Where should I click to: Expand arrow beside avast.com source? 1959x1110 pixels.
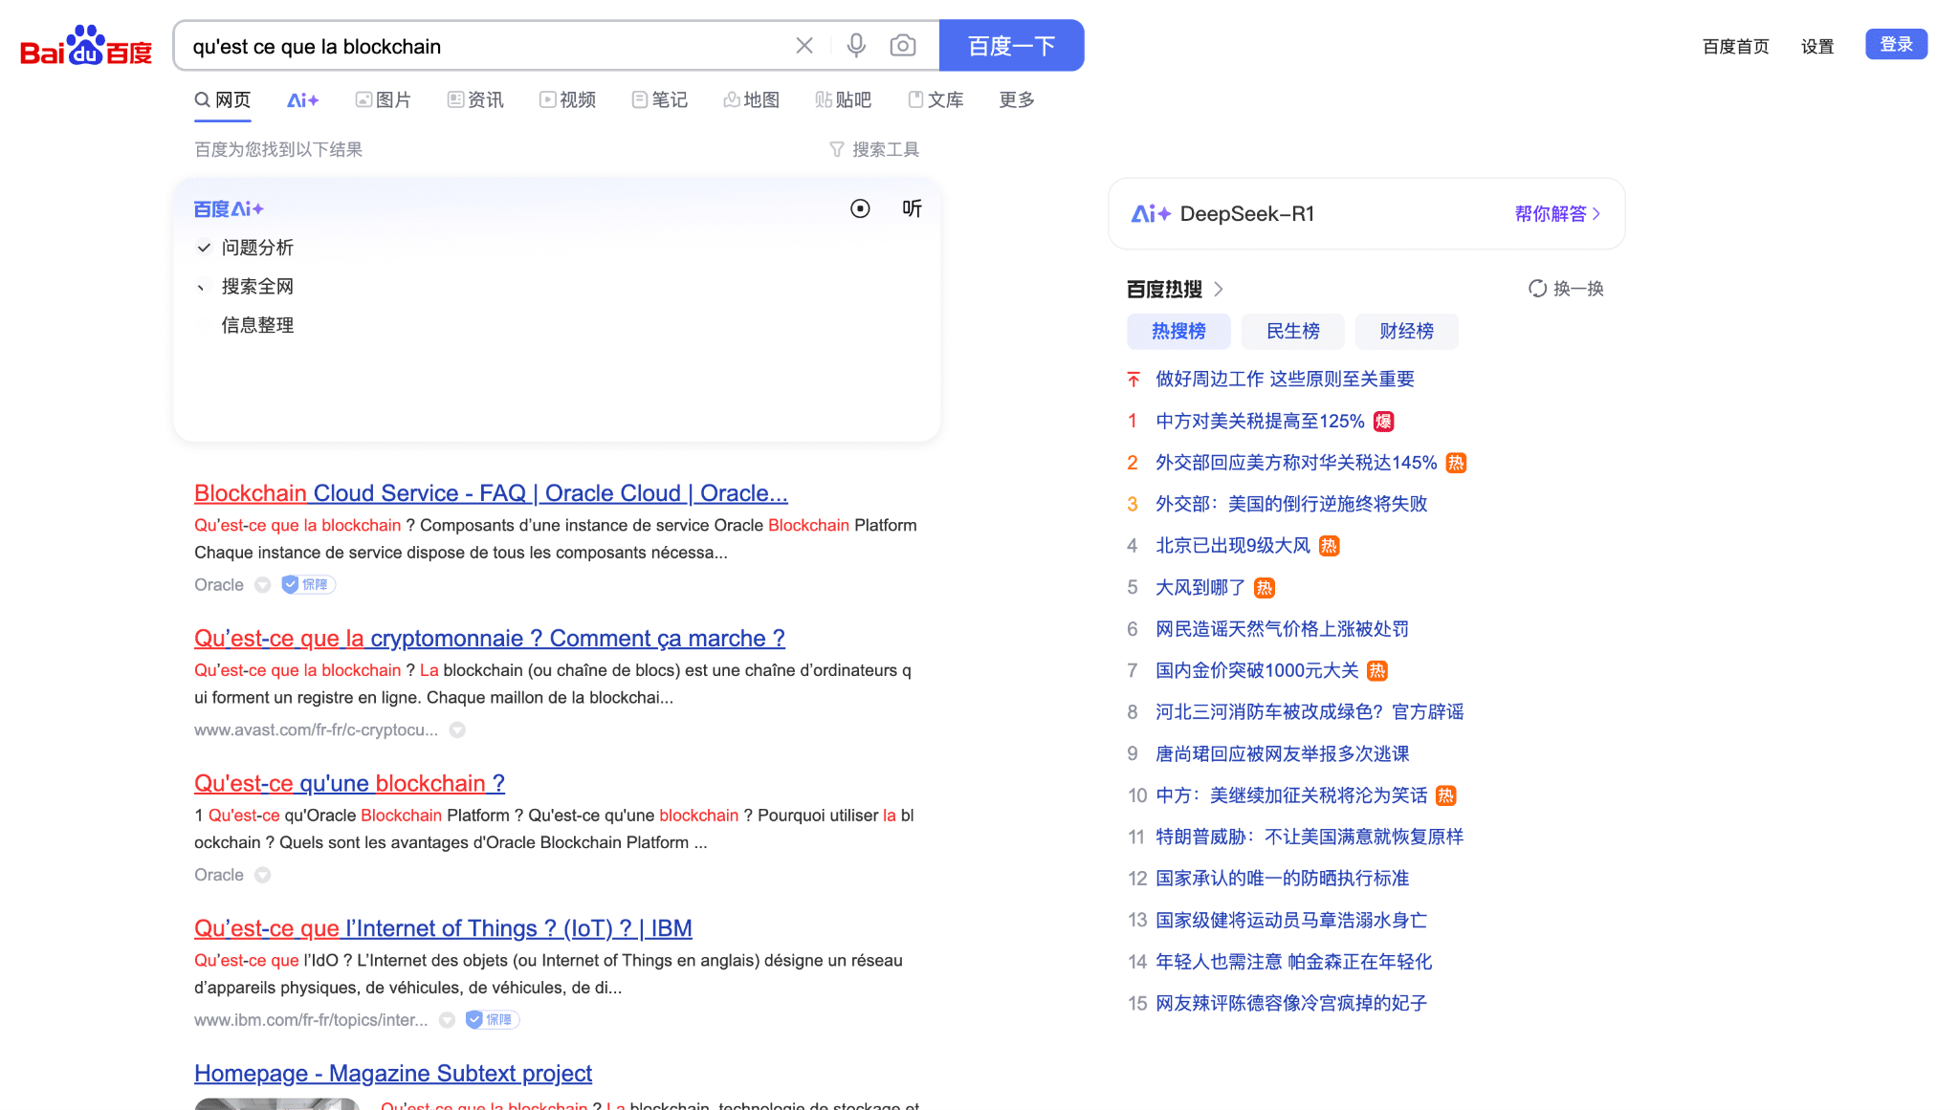pyautogui.click(x=457, y=730)
